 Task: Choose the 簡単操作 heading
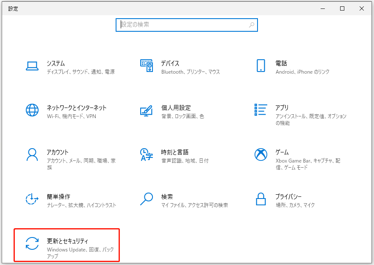(x=58, y=196)
